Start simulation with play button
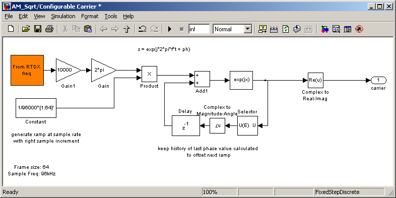396x198 pixels. coord(170,29)
